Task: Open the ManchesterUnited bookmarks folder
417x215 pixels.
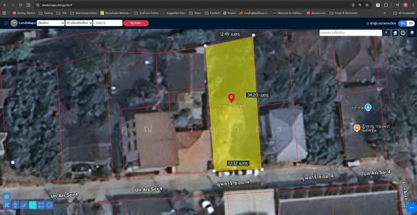Action: click(83, 13)
